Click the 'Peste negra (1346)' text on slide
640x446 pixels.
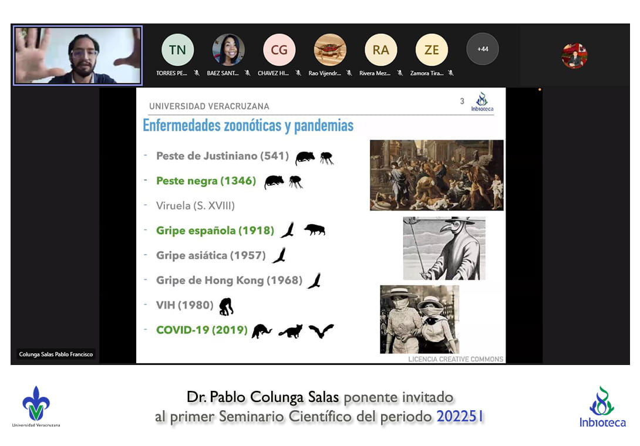click(206, 181)
